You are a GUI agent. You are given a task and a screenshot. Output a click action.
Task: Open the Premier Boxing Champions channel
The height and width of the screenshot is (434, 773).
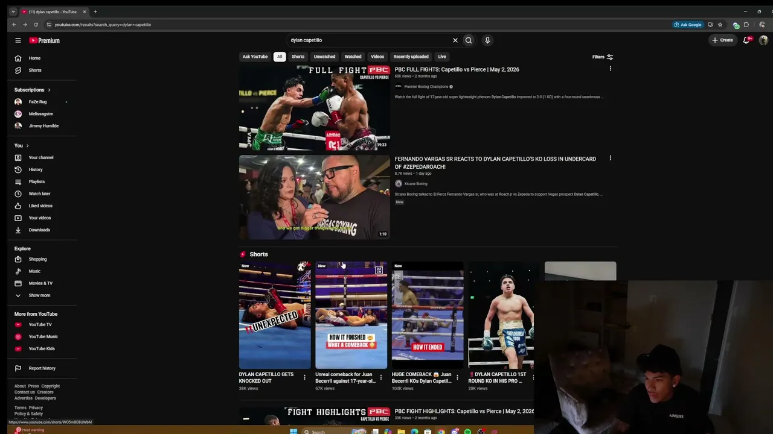426,87
